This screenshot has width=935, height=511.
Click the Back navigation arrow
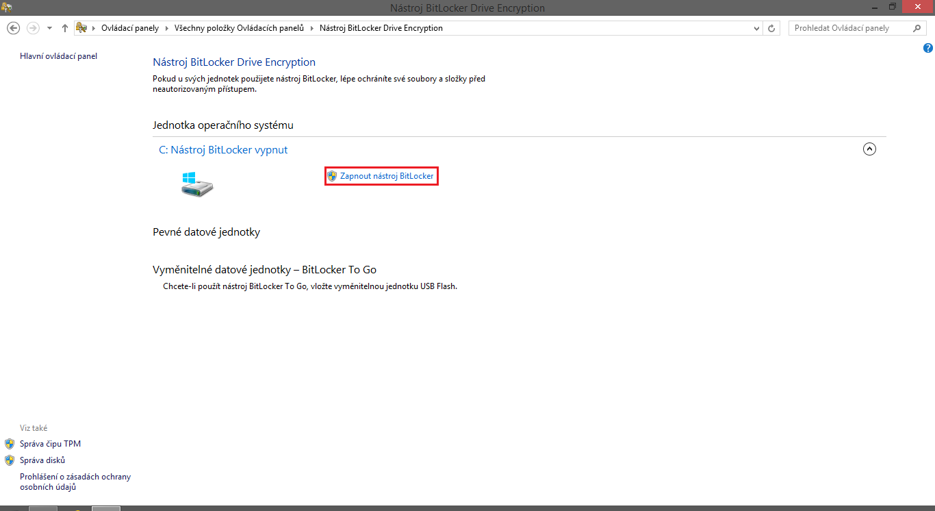[x=13, y=28]
